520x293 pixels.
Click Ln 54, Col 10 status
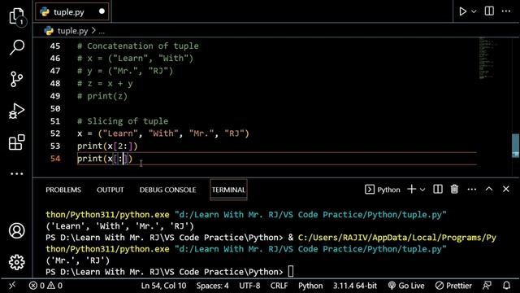click(x=163, y=286)
